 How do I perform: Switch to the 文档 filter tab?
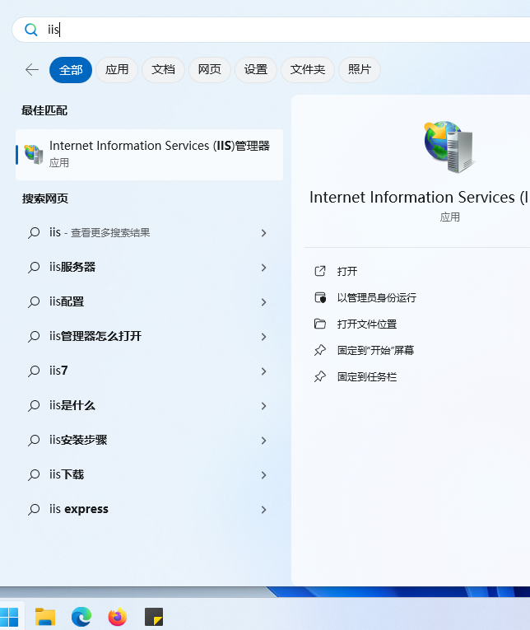163,70
